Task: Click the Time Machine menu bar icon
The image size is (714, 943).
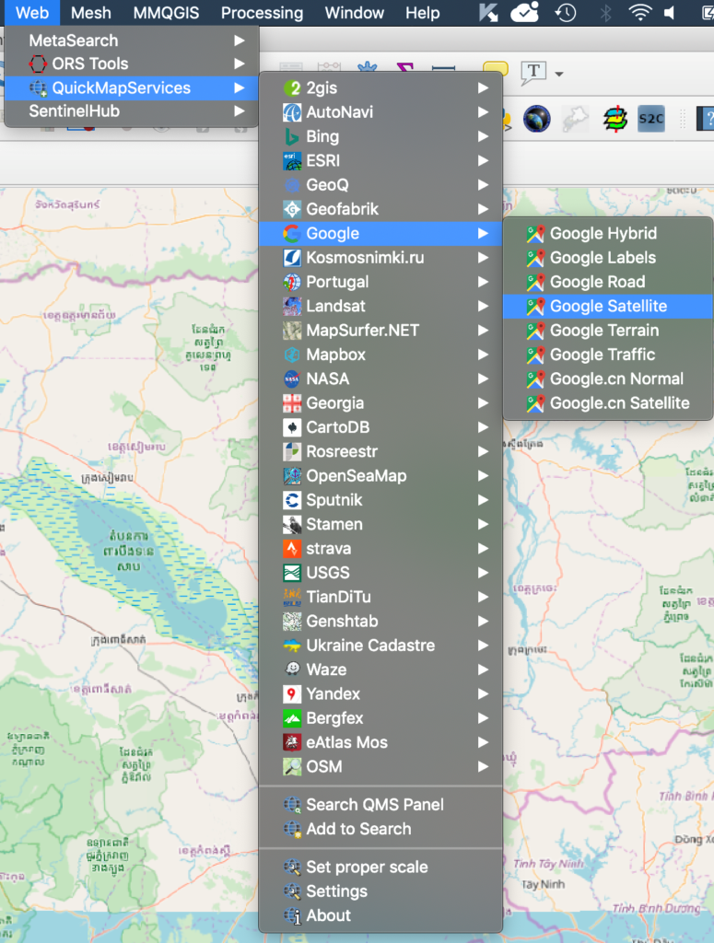Action: (566, 13)
